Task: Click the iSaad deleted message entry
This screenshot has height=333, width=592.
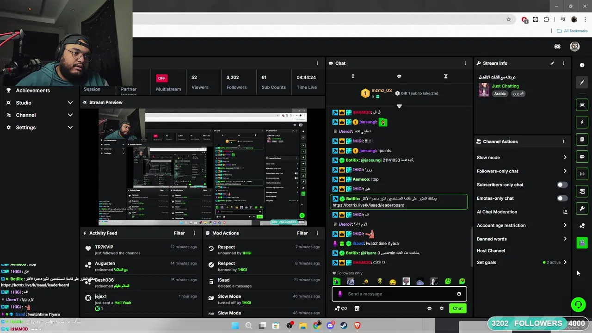Action: click(x=264, y=283)
